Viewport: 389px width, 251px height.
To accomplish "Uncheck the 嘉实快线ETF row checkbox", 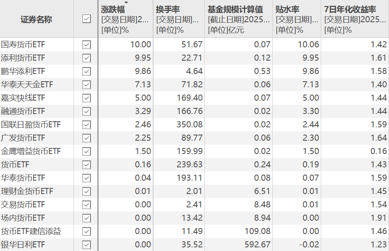I will pyautogui.click(x=86, y=98).
